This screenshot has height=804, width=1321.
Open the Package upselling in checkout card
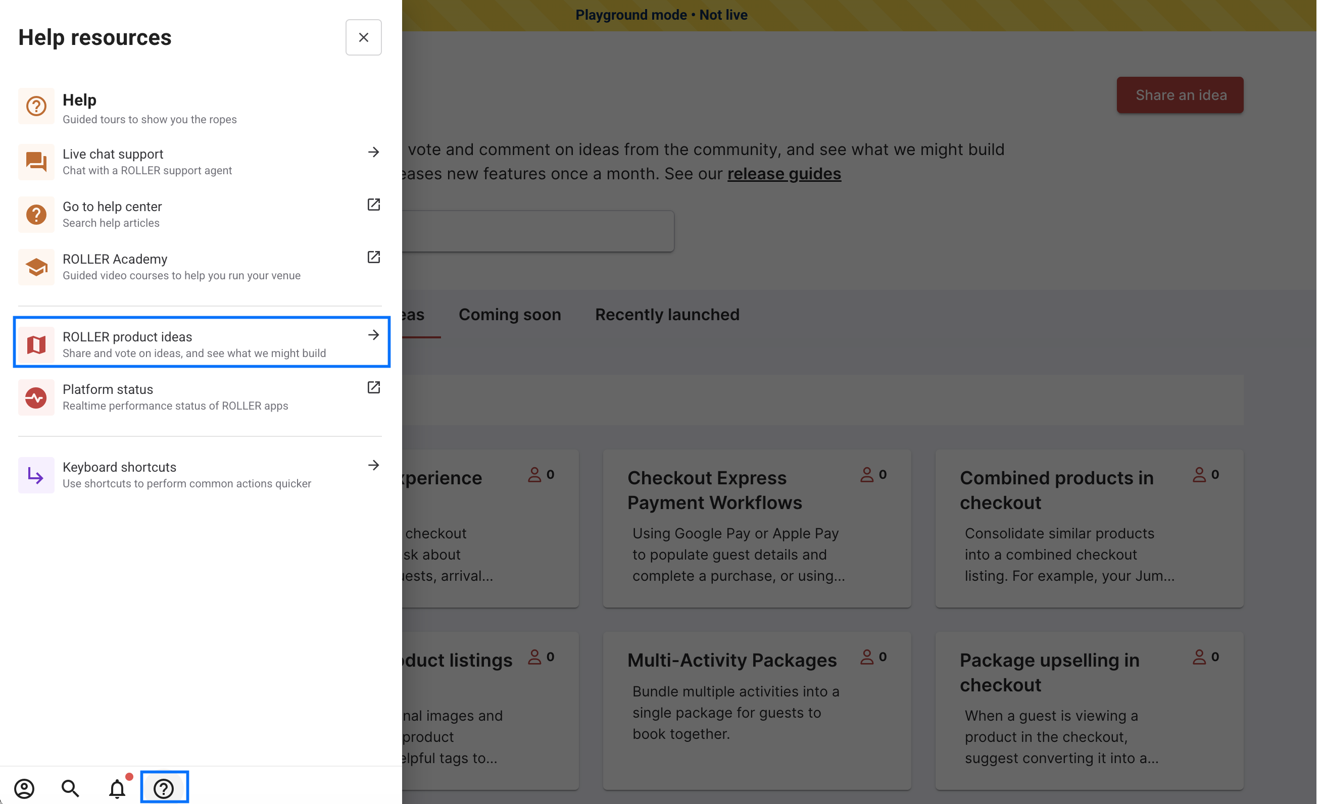point(1090,711)
